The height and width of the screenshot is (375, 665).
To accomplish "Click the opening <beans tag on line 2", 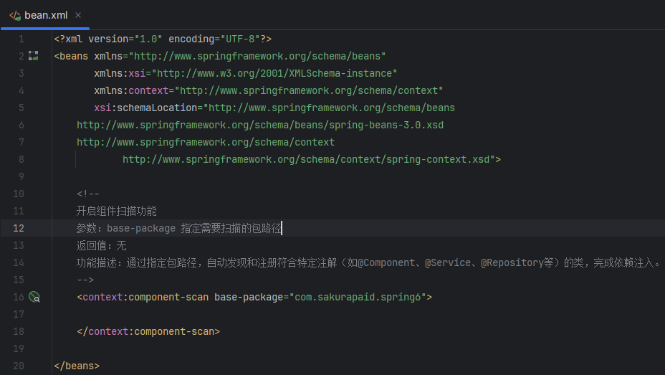I will click(71, 56).
